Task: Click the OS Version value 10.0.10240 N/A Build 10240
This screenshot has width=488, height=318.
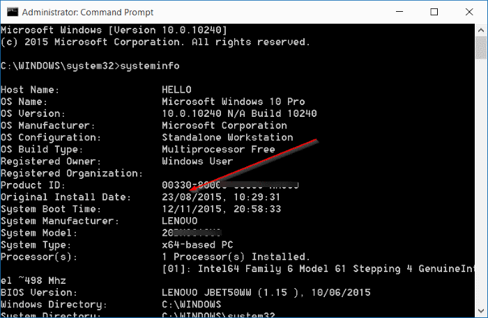Action: pyautogui.click(x=239, y=113)
